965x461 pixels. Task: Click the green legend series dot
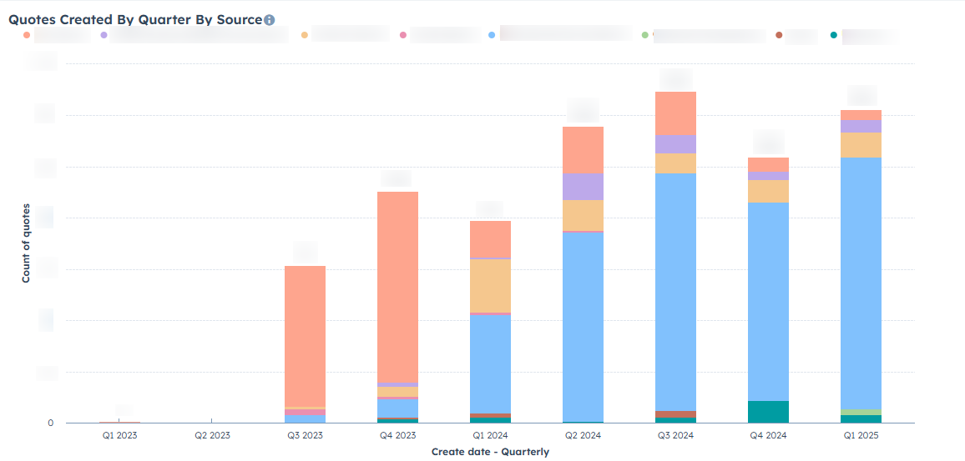click(x=645, y=35)
